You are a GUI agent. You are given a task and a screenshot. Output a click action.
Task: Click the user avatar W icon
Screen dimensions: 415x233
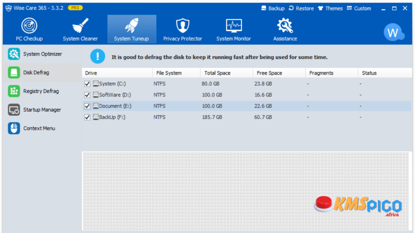393,32
